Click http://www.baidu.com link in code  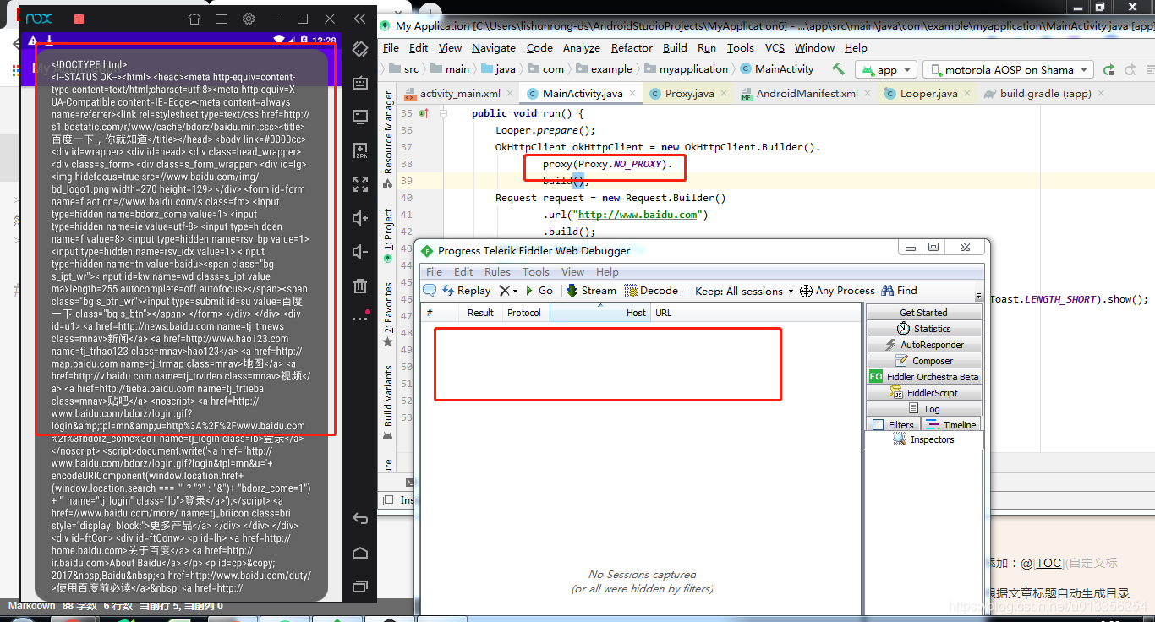click(638, 215)
